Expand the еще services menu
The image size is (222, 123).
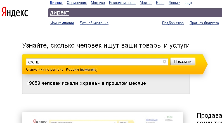(188, 3)
